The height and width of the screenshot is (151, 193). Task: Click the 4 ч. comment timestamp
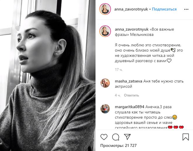(118, 95)
